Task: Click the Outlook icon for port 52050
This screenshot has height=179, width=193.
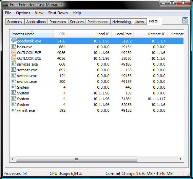Action: tap(14, 58)
